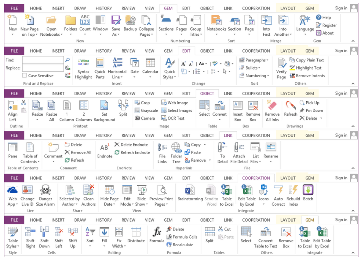Click the About button

[x=325, y=33]
